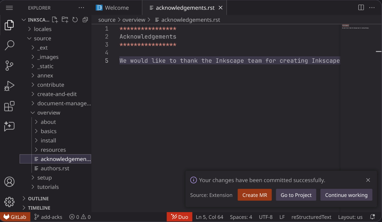Open the Extensions view
Image resolution: width=382 pixels, height=222 pixels.
9,106
